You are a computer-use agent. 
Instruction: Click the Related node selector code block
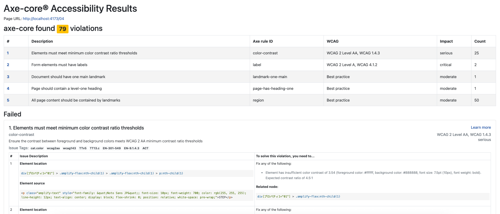click(372, 196)
